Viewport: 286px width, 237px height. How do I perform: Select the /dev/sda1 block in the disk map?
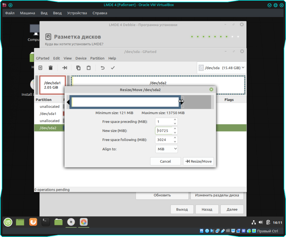(52, 85)
